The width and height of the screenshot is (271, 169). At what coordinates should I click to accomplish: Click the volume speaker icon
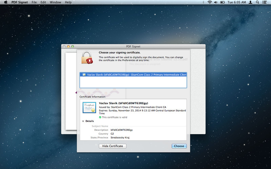(x=216, y=2)
